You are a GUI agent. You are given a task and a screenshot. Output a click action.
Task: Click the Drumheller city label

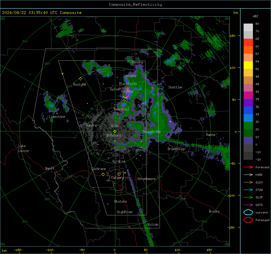[176, 149]
